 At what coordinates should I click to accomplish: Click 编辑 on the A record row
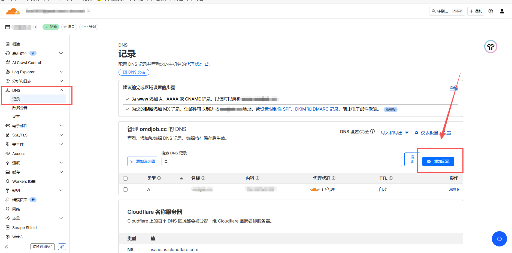pos(454,190)
